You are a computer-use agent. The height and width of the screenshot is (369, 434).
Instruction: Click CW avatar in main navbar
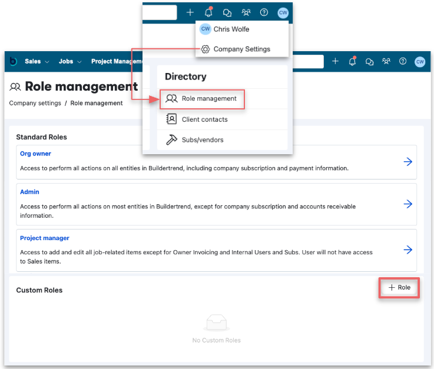tap(420, 62)
